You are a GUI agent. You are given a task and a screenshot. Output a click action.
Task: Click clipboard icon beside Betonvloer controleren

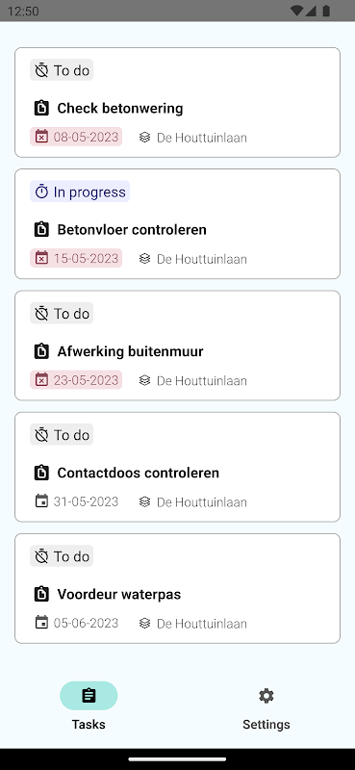(x=41, y=229)
